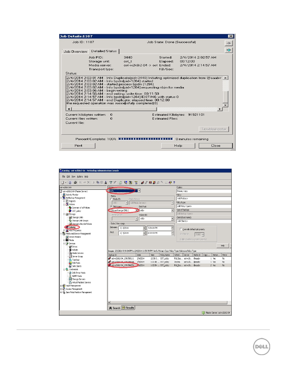The height and width of the screenshot is (372, 287).
Task: Click the percent complete progress bar
Action: 146,139
